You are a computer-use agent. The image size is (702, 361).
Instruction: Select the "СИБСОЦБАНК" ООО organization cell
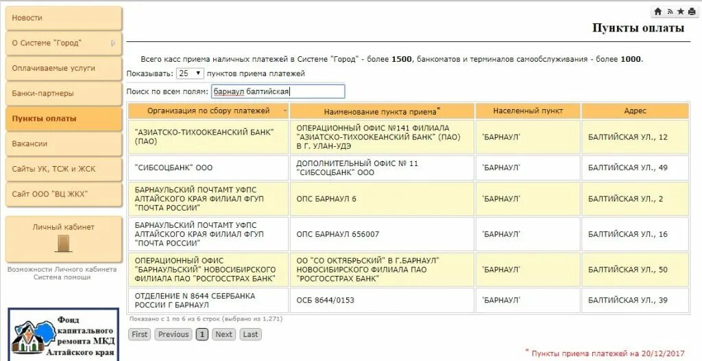(x=208, y=167)
